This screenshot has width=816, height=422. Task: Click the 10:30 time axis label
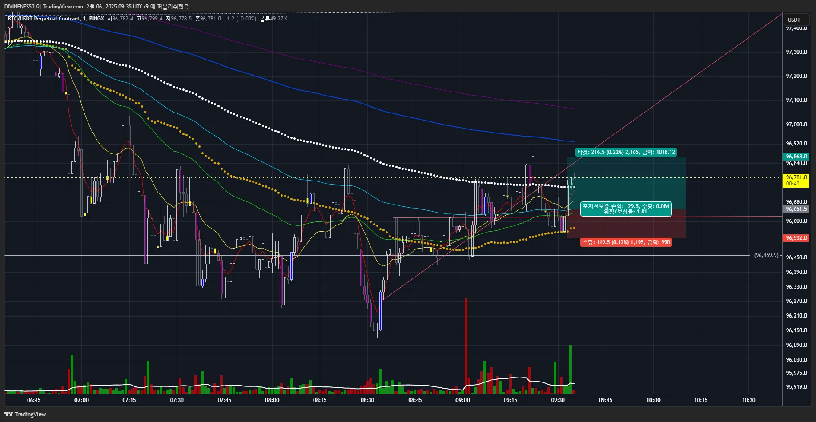tap(748, 400)
